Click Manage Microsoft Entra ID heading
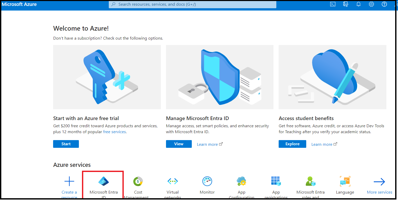 click(197, 118)
